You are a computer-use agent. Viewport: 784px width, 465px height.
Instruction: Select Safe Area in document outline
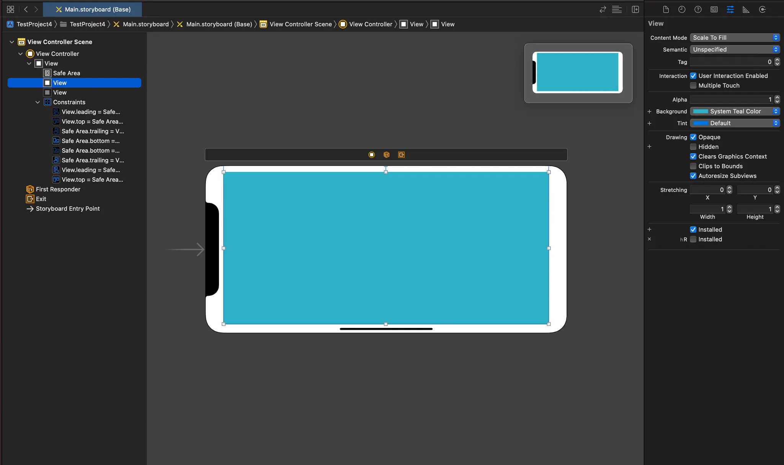pyautogui.click(x=66, y=73)
